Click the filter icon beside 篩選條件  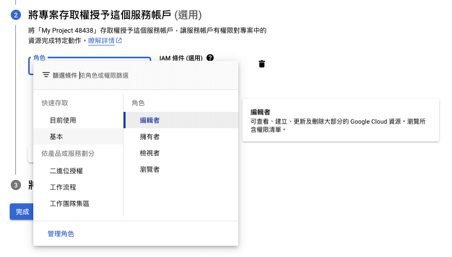pyautogui.click(x=46, y=75)
